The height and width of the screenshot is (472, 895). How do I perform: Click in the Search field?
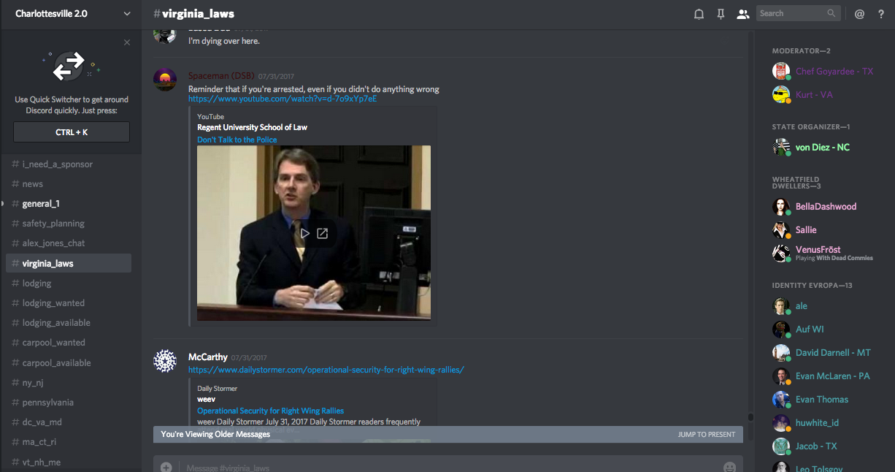tap(791, 13)
